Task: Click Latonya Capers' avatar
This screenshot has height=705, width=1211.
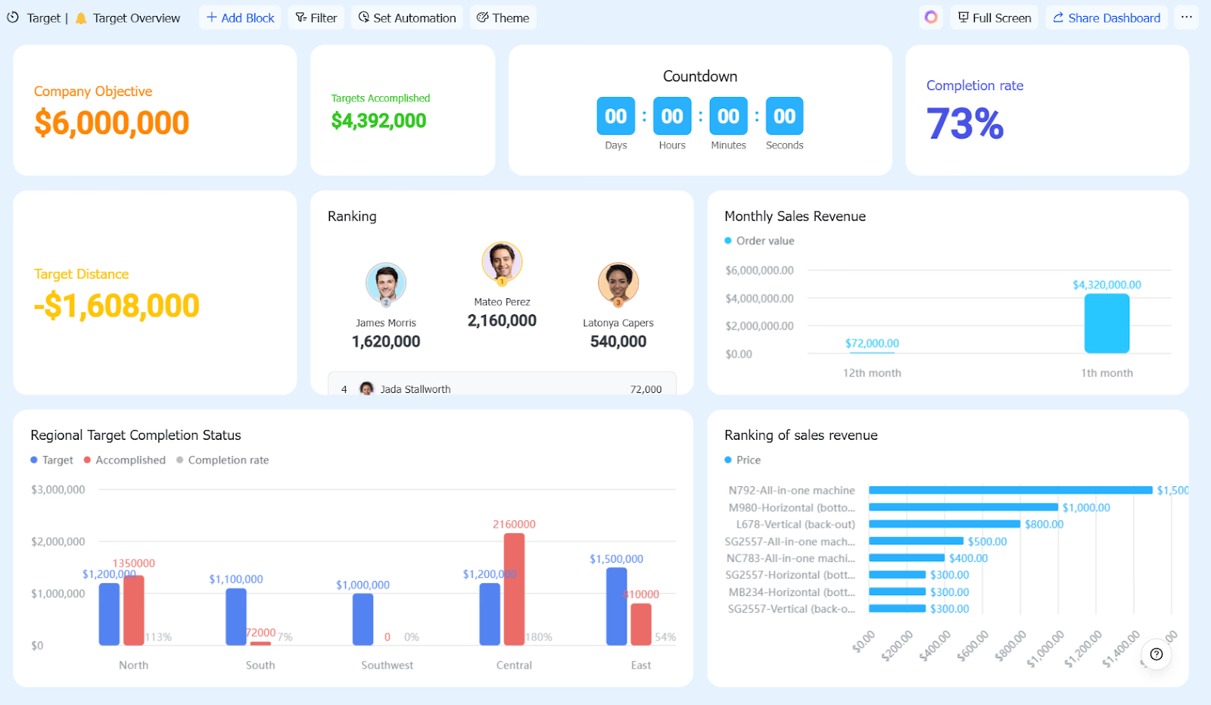Action: tap(618, 284)
